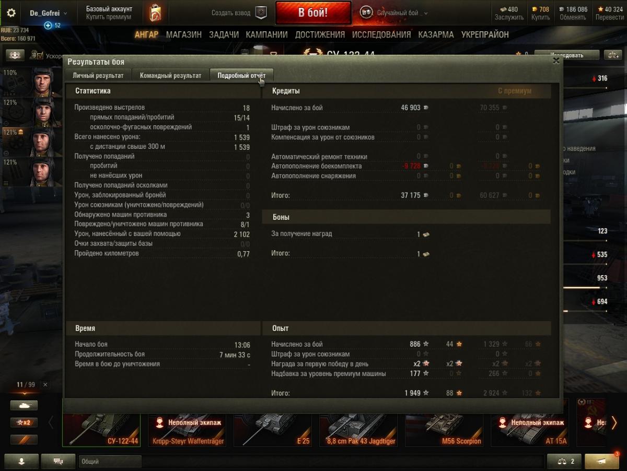Click the Урон, нанесённый с вашей помощью row
This screenshot has width=627, height=471.
click(x=162, y=234)
